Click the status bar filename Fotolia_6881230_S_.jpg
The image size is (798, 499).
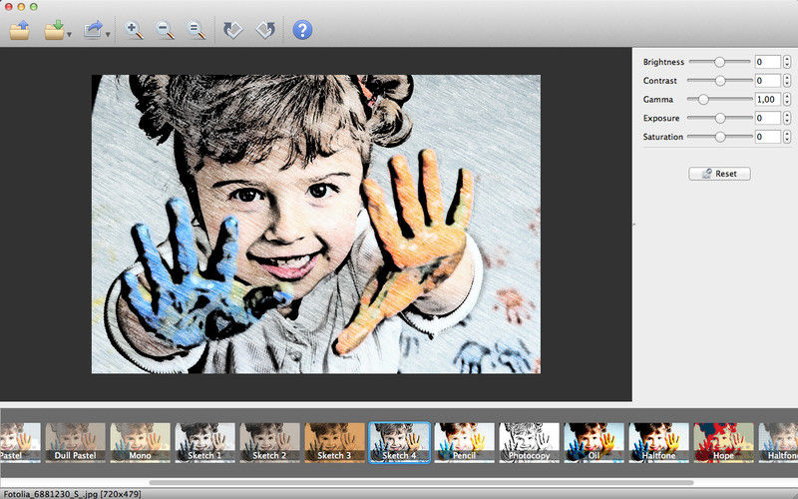click(49, 494)
